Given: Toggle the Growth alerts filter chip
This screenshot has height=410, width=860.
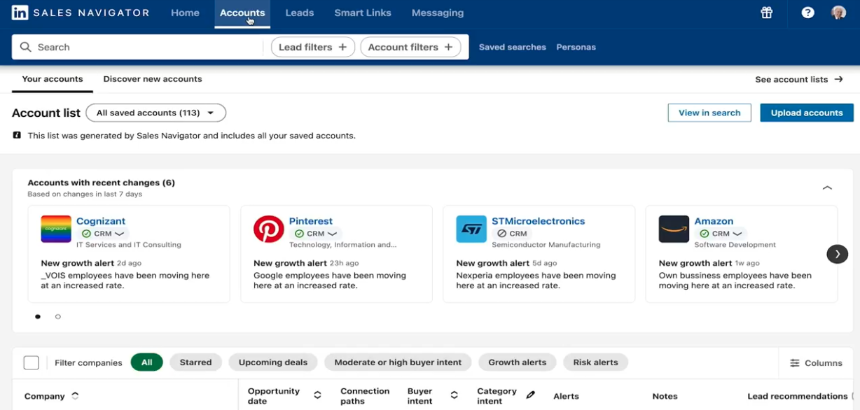Looking at the screenshot, I should point(517,362).
